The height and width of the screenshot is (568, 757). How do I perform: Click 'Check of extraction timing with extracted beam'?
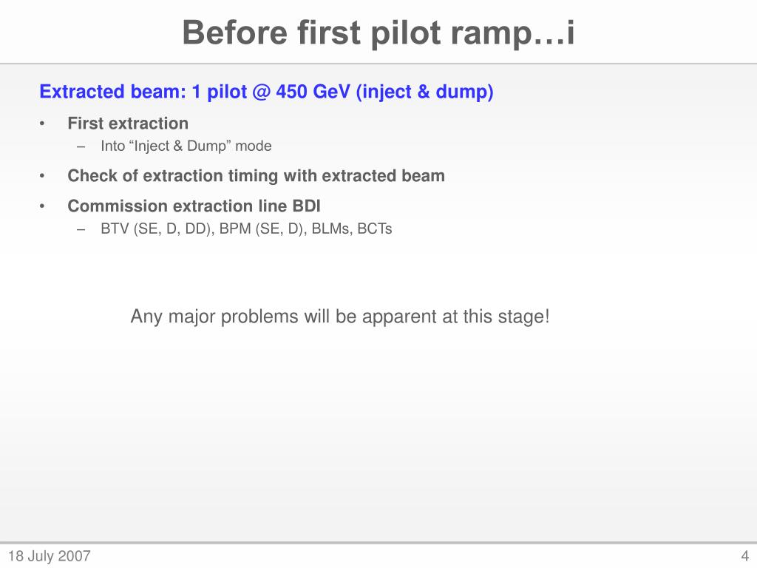click(256, 176)
